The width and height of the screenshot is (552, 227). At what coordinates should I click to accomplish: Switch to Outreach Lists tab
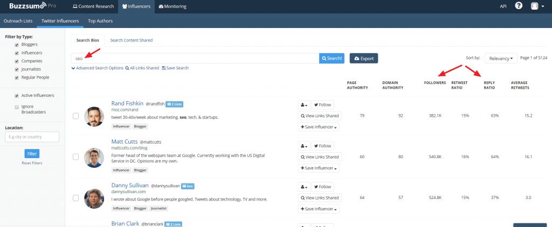point(18,21)
